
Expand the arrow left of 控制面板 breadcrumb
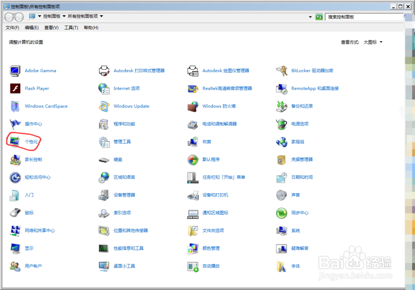tap(40, 17)
